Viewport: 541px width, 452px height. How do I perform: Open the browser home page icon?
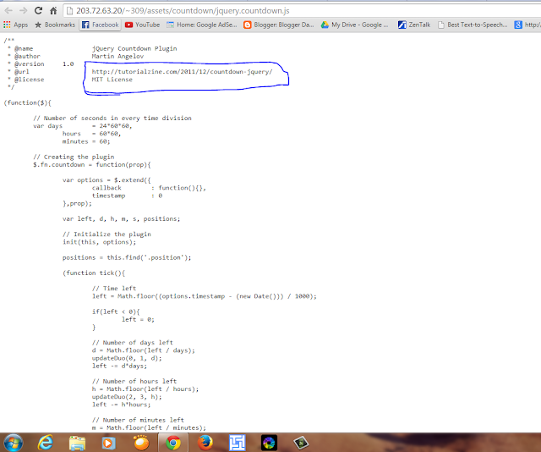(x=53, y=11)
